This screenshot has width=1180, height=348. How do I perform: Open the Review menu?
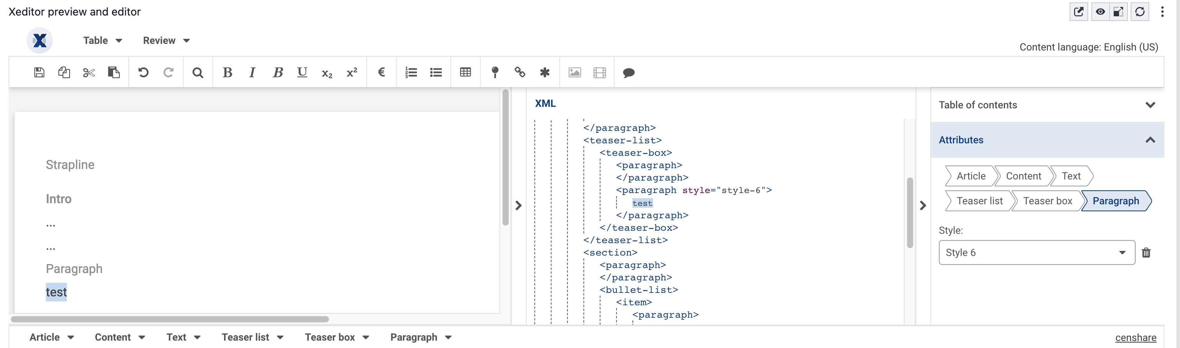[x=166, y=40]
